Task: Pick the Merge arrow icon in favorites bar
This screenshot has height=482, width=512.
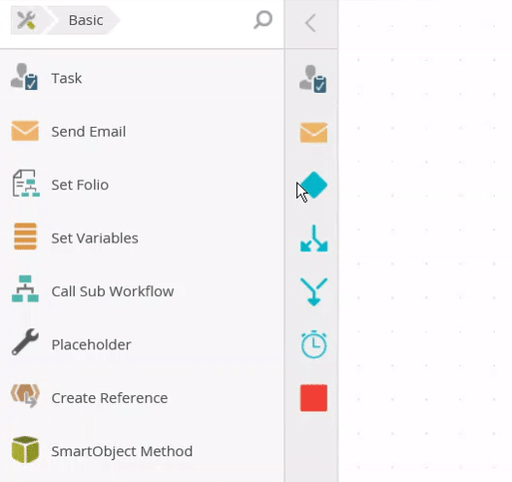Action: (314, 291)
